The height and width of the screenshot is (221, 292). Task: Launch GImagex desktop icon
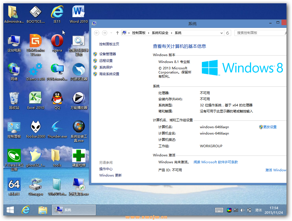36,187
